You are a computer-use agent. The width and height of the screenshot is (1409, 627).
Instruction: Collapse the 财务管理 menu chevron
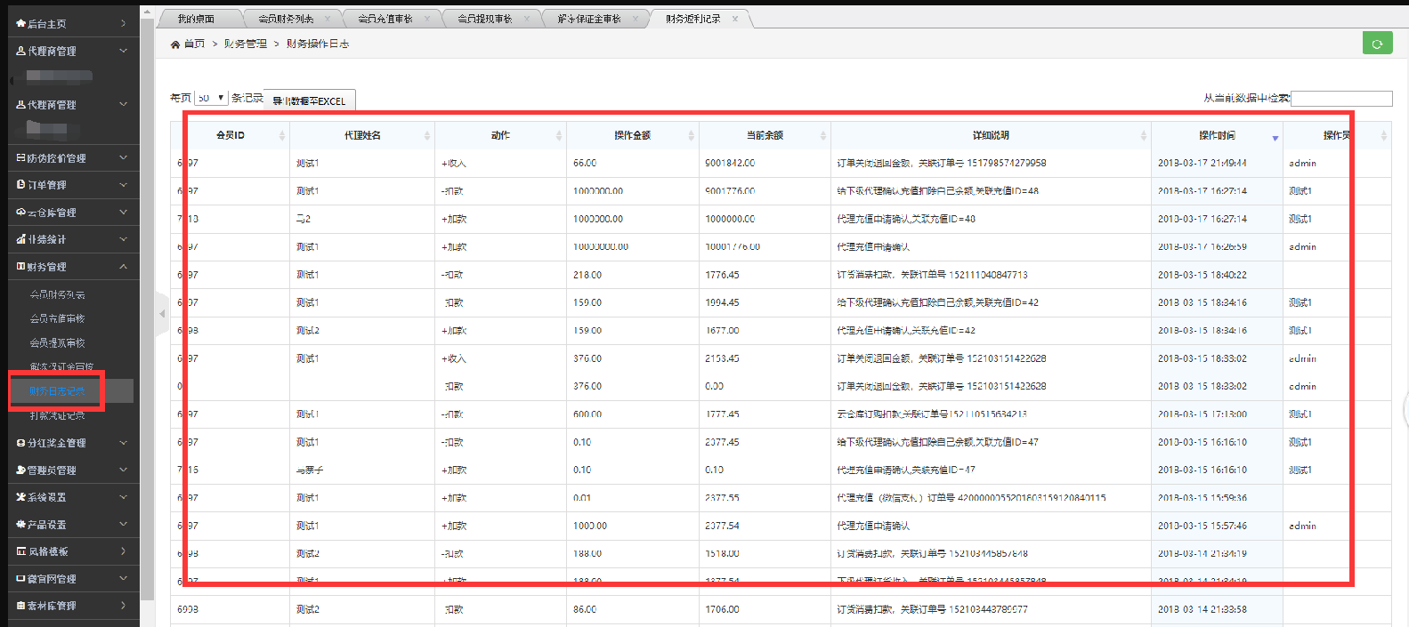(x=123, y=266)
